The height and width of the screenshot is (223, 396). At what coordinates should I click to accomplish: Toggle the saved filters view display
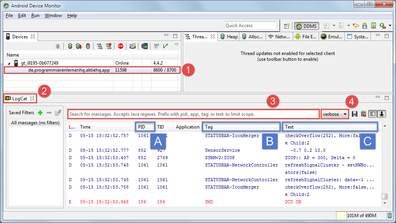[x=373, y=114]
